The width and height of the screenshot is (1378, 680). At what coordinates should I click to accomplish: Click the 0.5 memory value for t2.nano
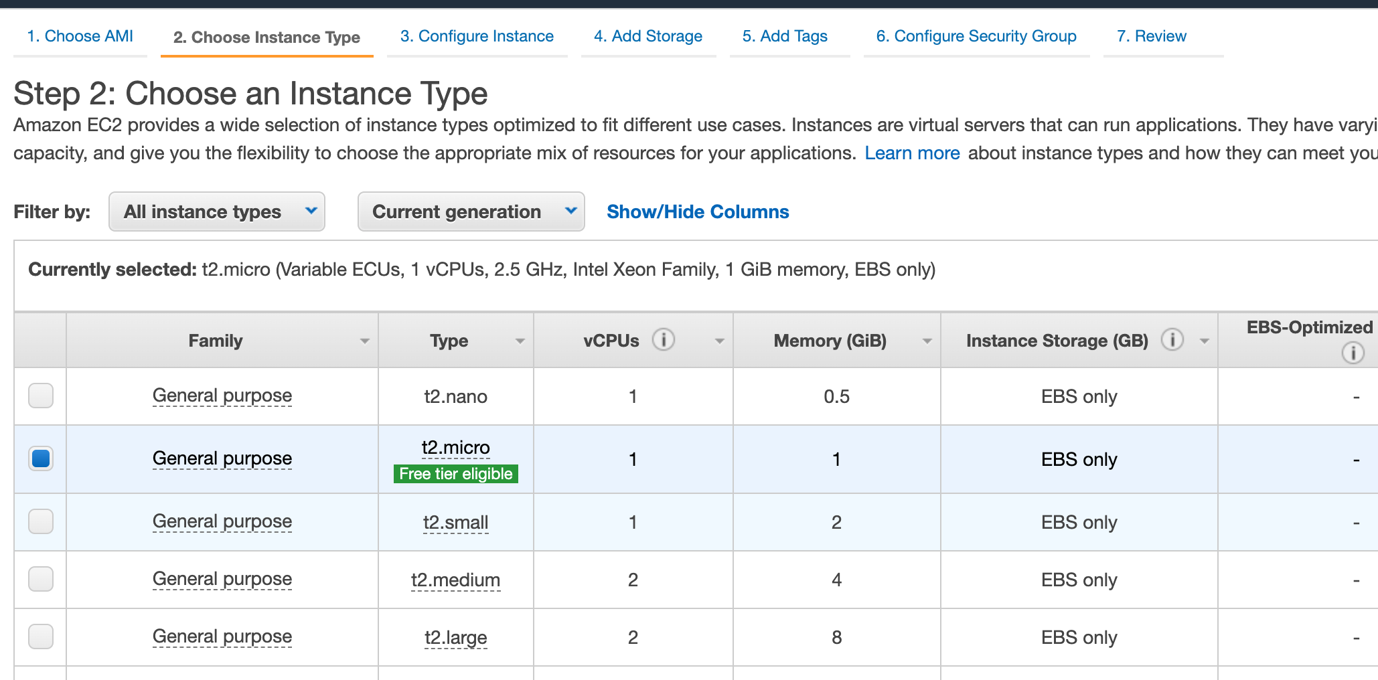coord(837,396)
